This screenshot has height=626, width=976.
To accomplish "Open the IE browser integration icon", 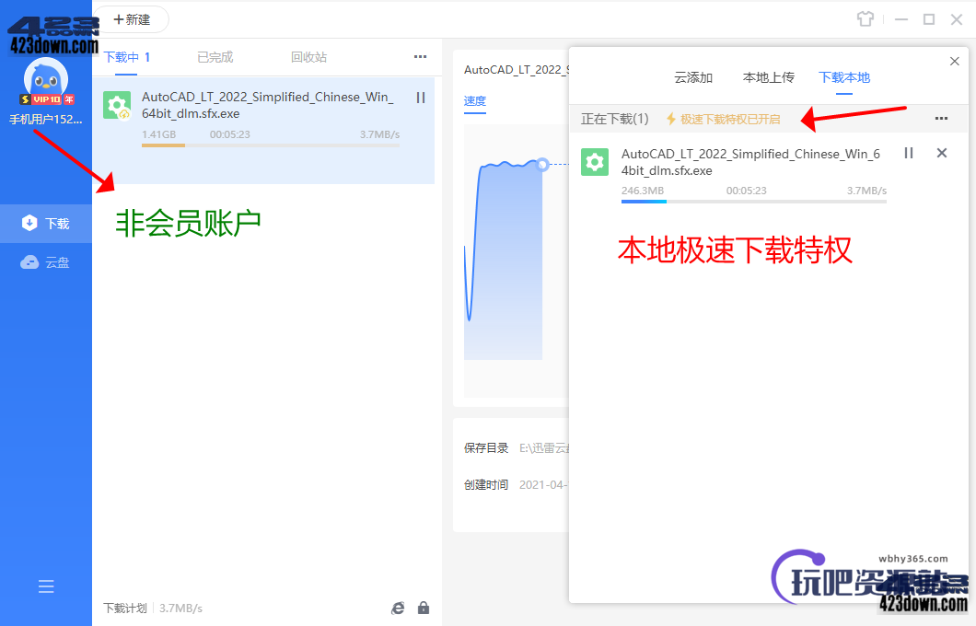I will [x=398, y=608].
